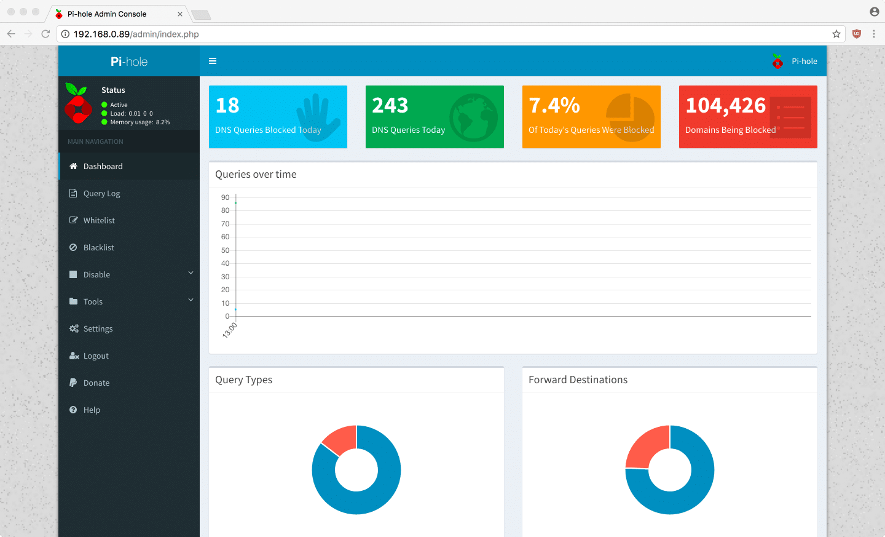Open the browser three-dot menu
Screen dimensions: 885x537
tap(874, 34)
